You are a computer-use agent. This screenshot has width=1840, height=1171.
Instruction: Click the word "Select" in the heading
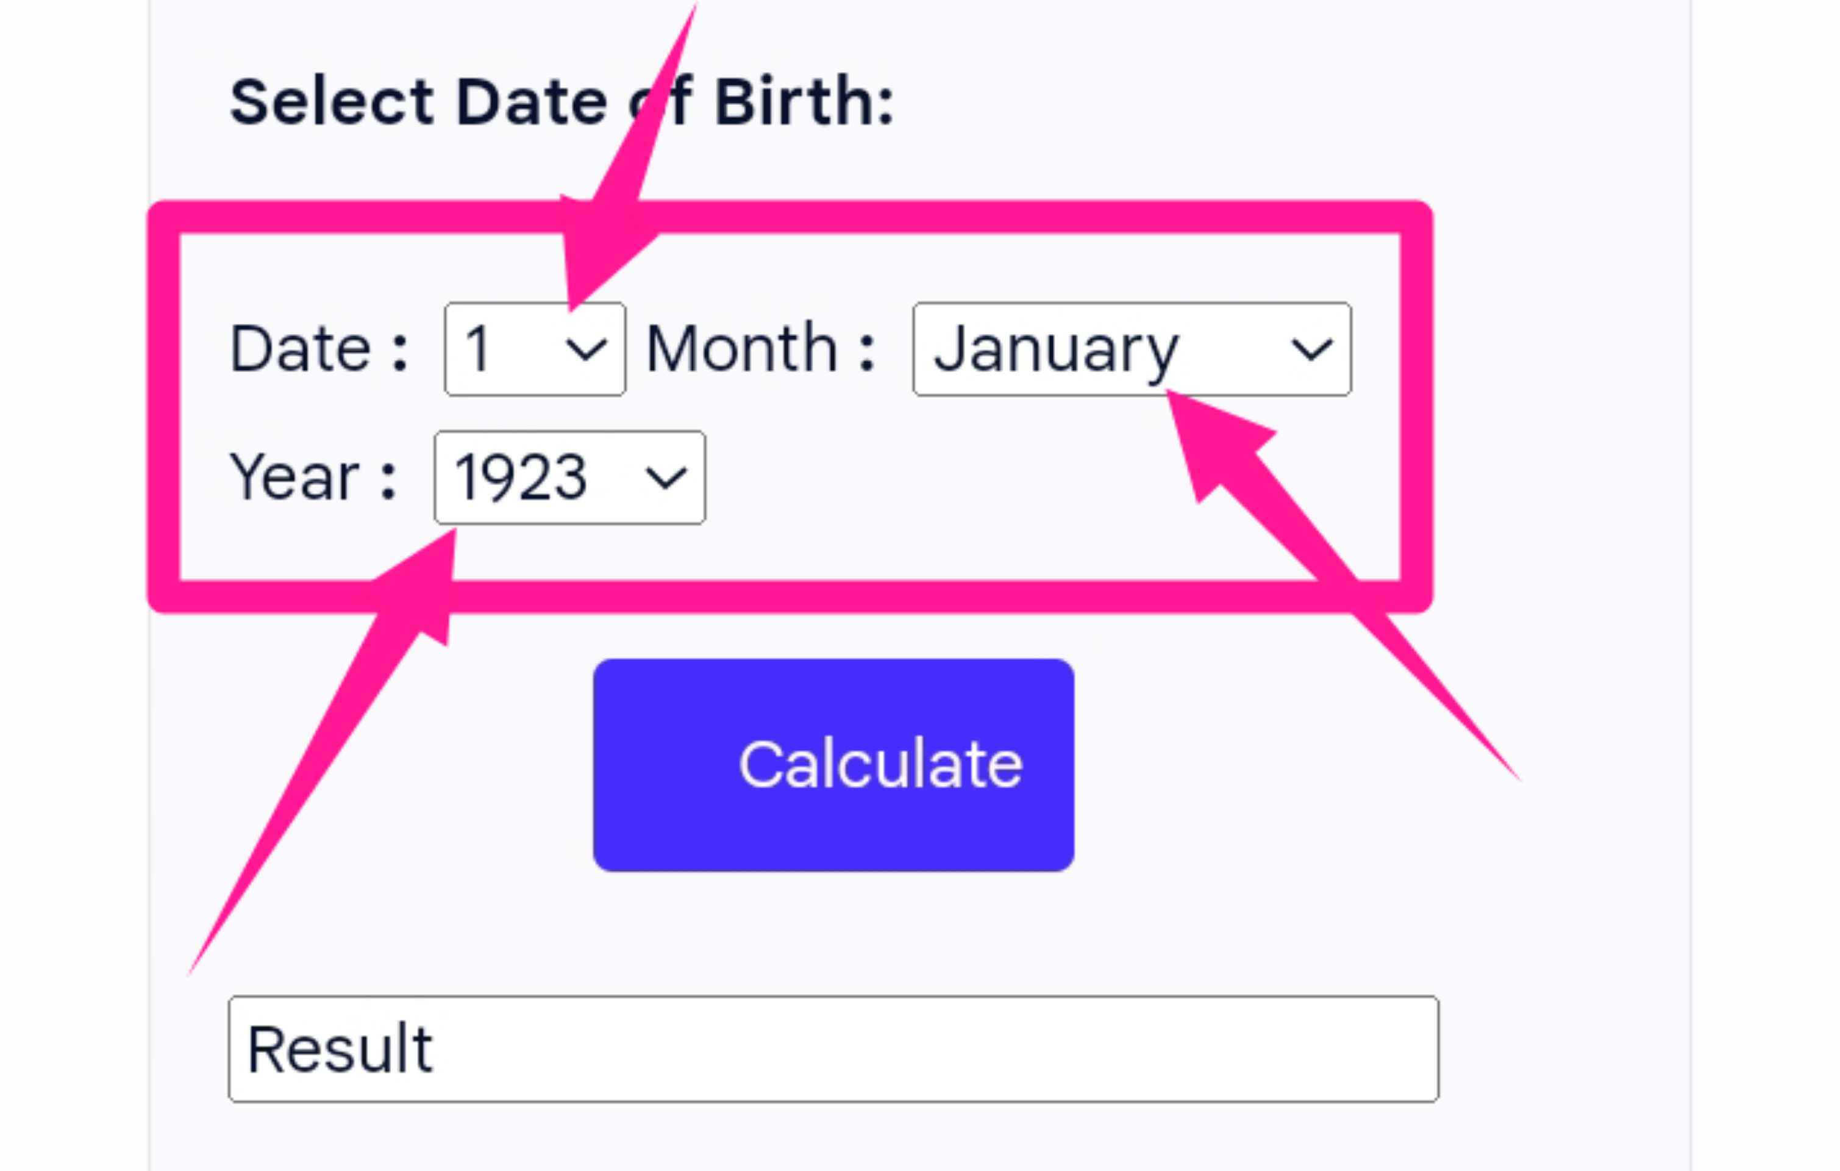[332, 102]
